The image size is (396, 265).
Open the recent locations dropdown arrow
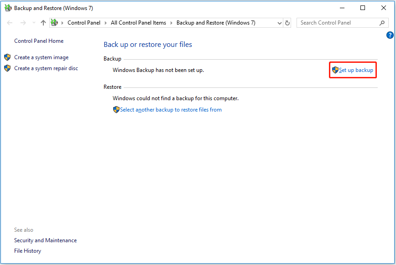tap(34, 23)
